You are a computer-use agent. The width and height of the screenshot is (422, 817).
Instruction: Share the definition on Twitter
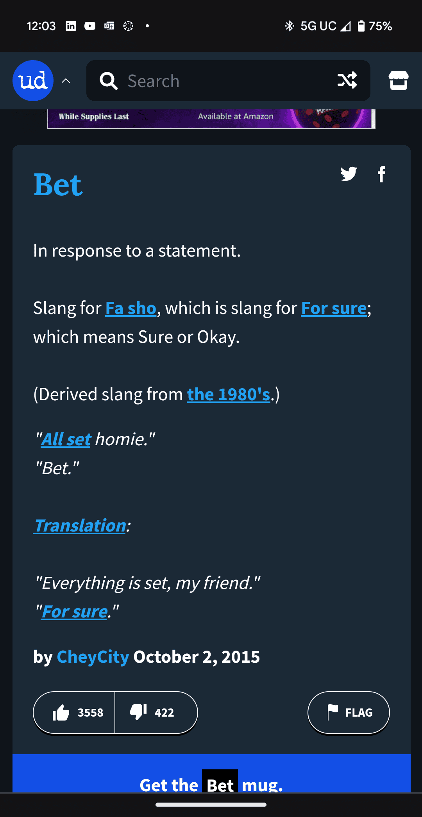click(x=349, y=174)
